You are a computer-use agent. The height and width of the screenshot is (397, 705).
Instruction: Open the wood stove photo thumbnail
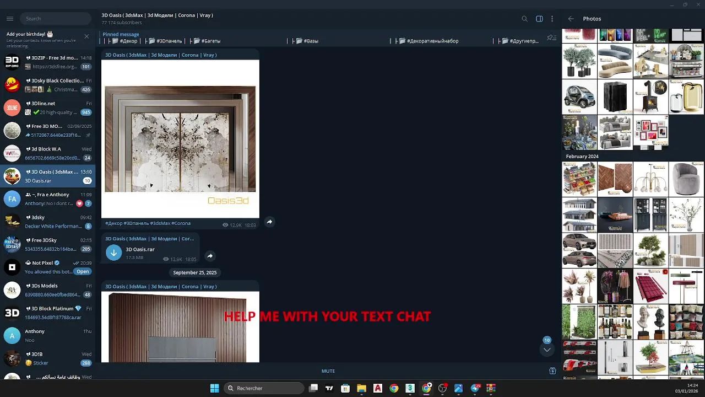coord(650,97)
